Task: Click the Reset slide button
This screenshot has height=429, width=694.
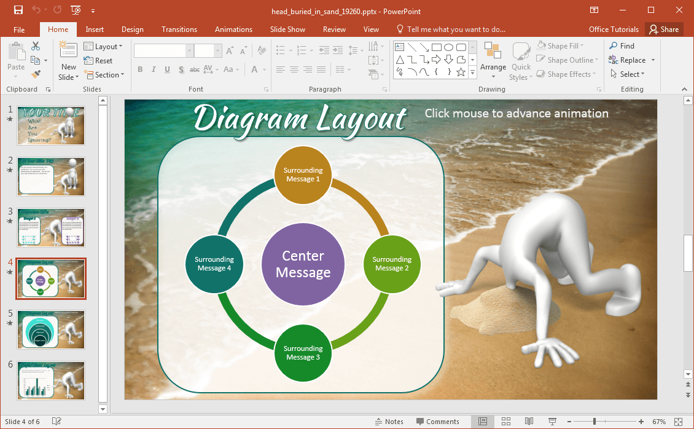Action: coord(98,61)
